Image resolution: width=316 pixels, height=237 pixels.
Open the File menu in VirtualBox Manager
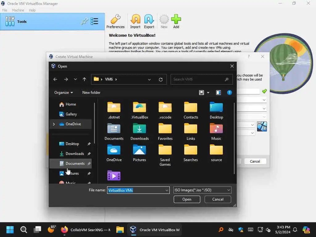pyautogui.click(x=5, y=10)
